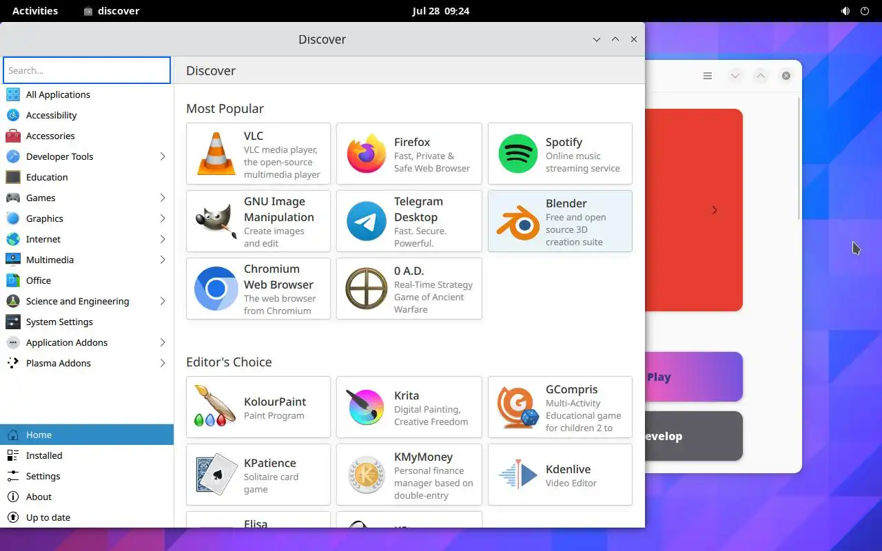Click the About info icon

pos(13,497)
